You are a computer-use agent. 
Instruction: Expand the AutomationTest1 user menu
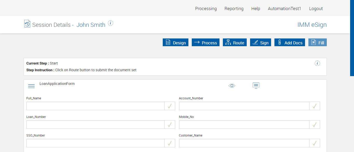[285, 9]
